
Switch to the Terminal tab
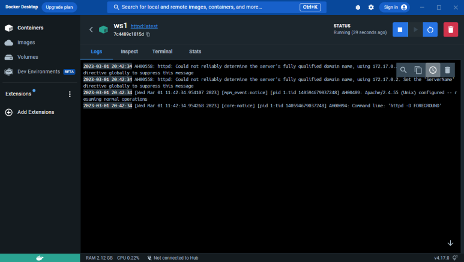(162, 52)
